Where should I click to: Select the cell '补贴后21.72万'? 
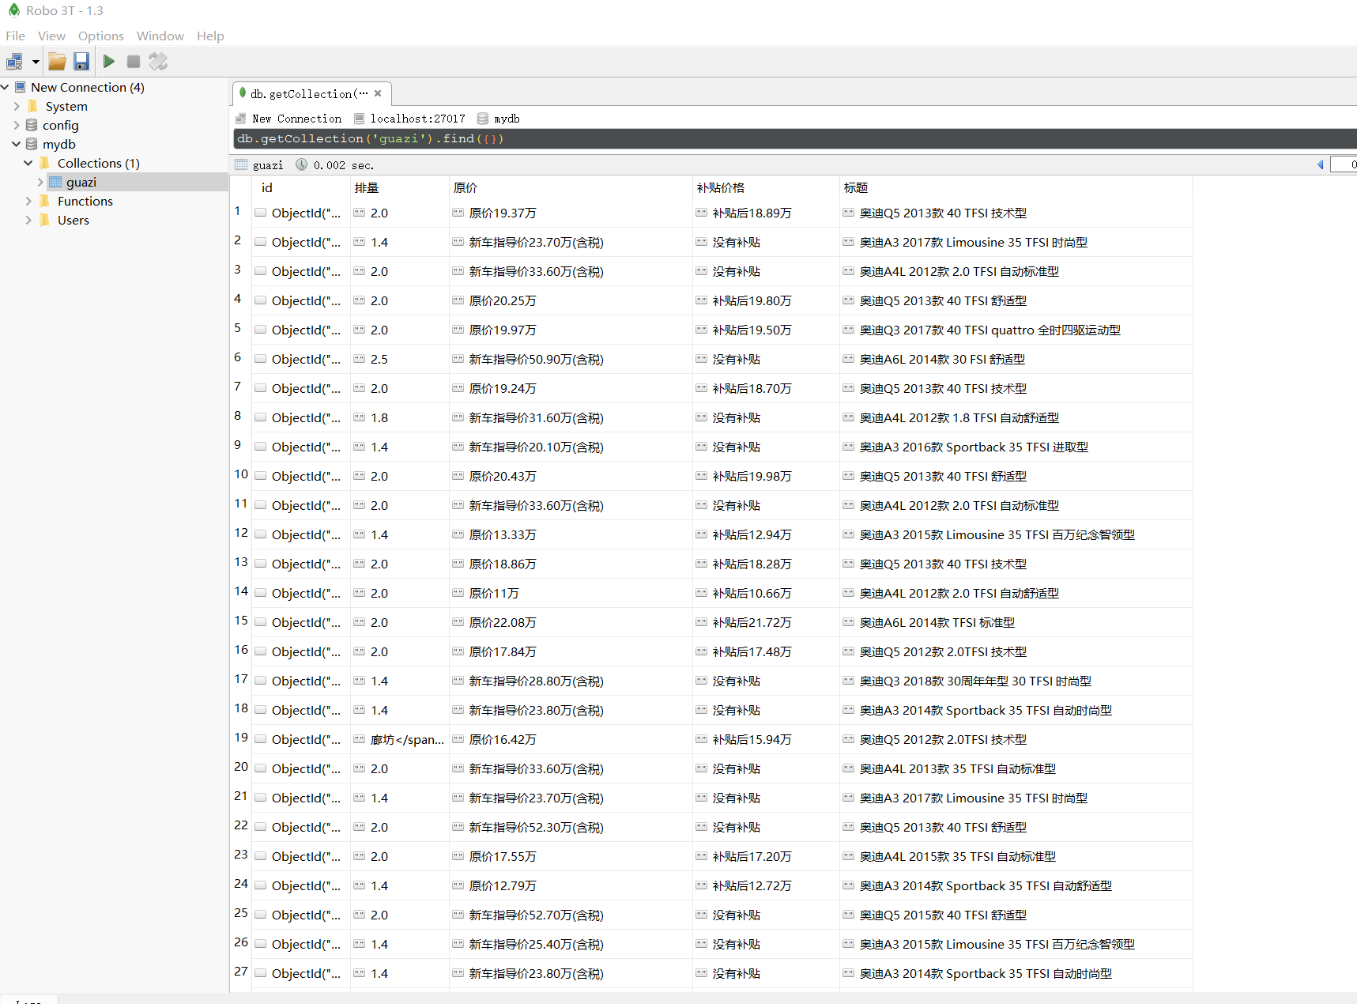[x=766, y=622]
